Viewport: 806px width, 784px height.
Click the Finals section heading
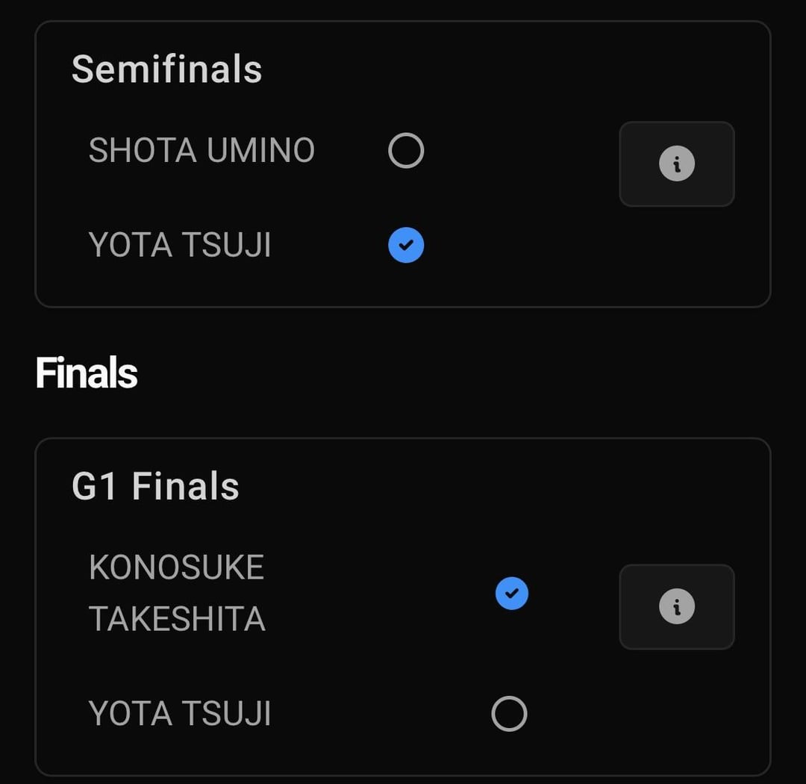pos(87,373)
